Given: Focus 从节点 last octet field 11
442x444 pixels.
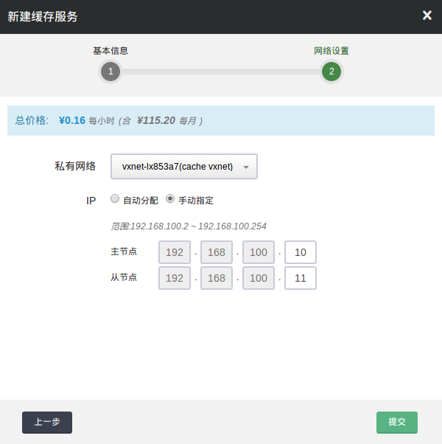Looking at the screenshot, I should [301, 278].
